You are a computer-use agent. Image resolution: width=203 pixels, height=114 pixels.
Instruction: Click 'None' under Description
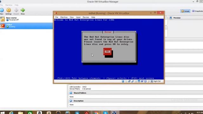[71, 105]
